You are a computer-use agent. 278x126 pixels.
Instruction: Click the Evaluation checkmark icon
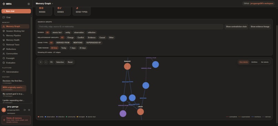4,63
